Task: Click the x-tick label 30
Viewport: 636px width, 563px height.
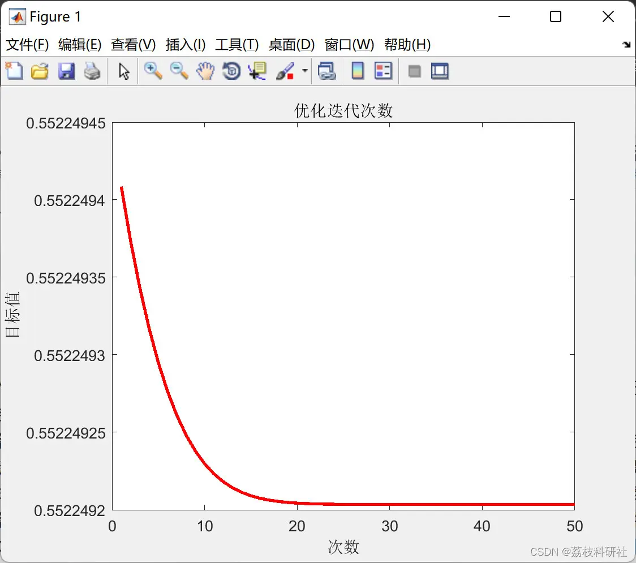Action: tap(389, 526)
